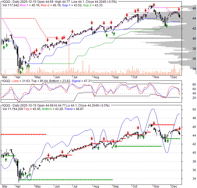This screenshot has width=197, height=188.
Task: Select the red down arrow above late July in the top chart
Action: 92,23
